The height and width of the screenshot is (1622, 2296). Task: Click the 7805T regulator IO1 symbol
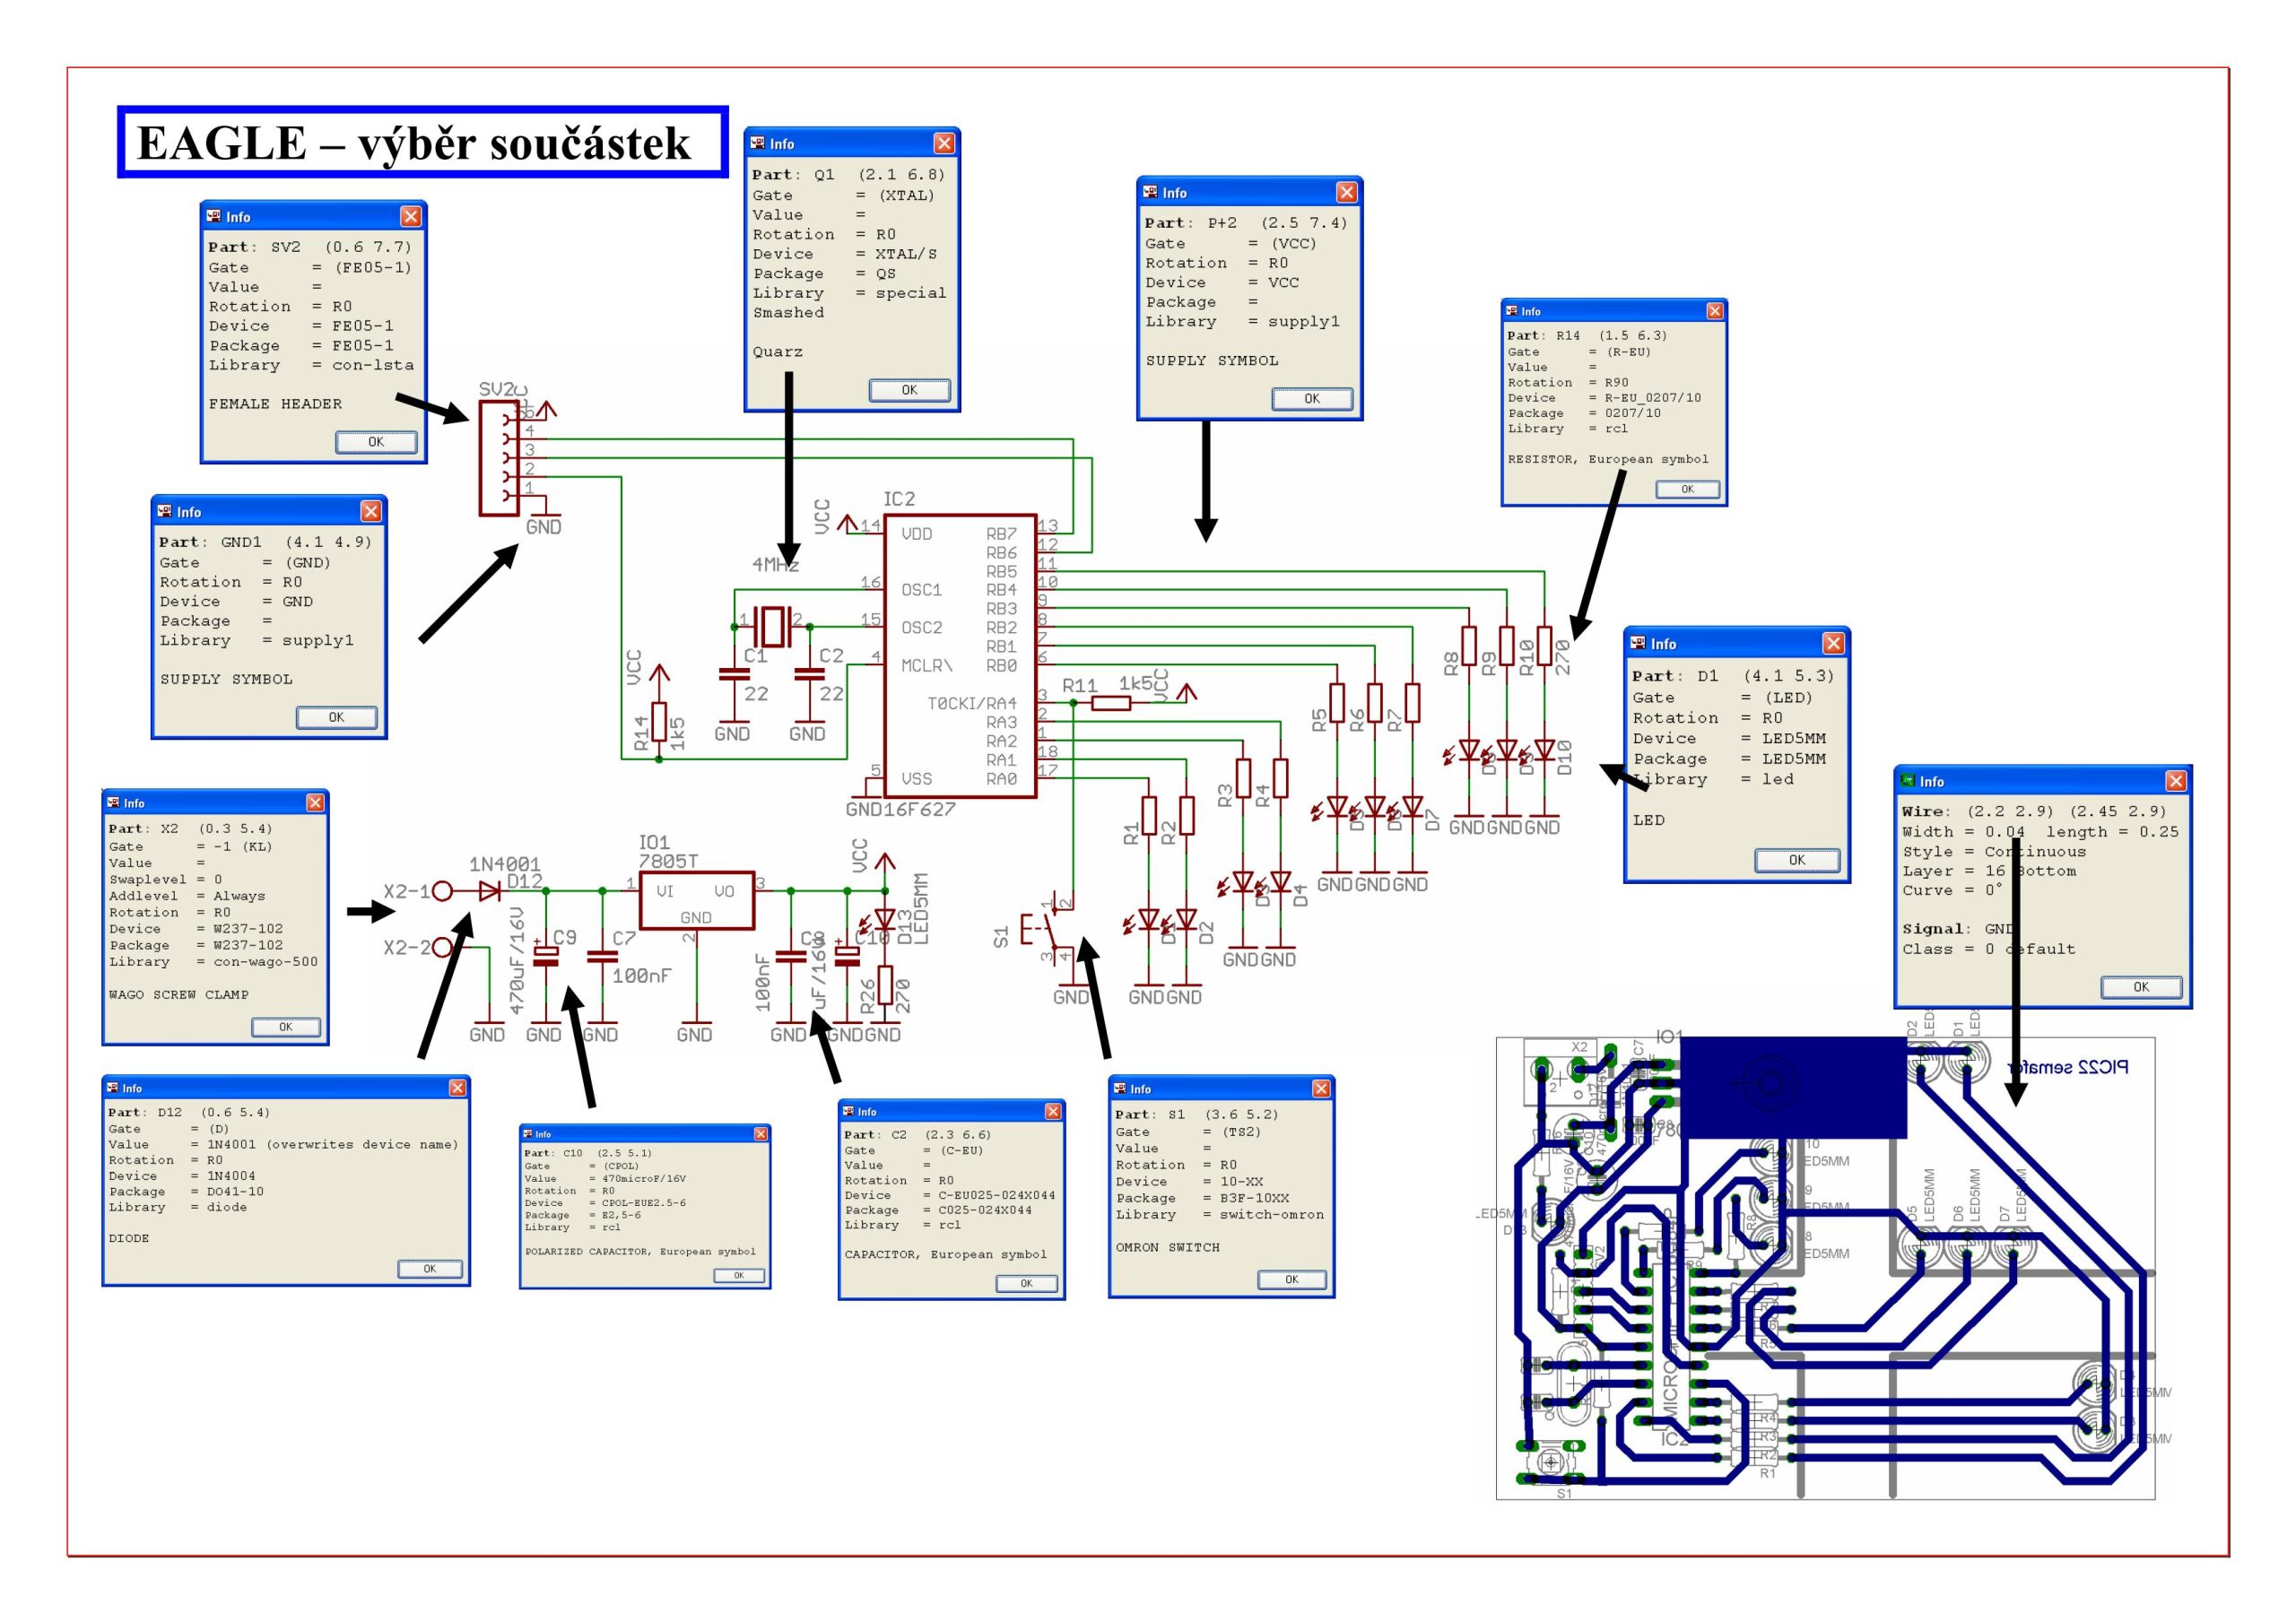(x=696, y=899)
